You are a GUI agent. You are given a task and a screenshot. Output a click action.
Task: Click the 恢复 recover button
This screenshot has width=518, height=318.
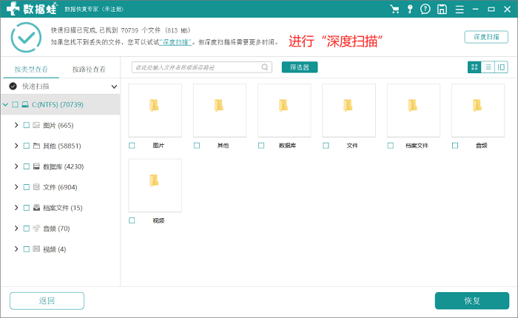tap(472, 301)
